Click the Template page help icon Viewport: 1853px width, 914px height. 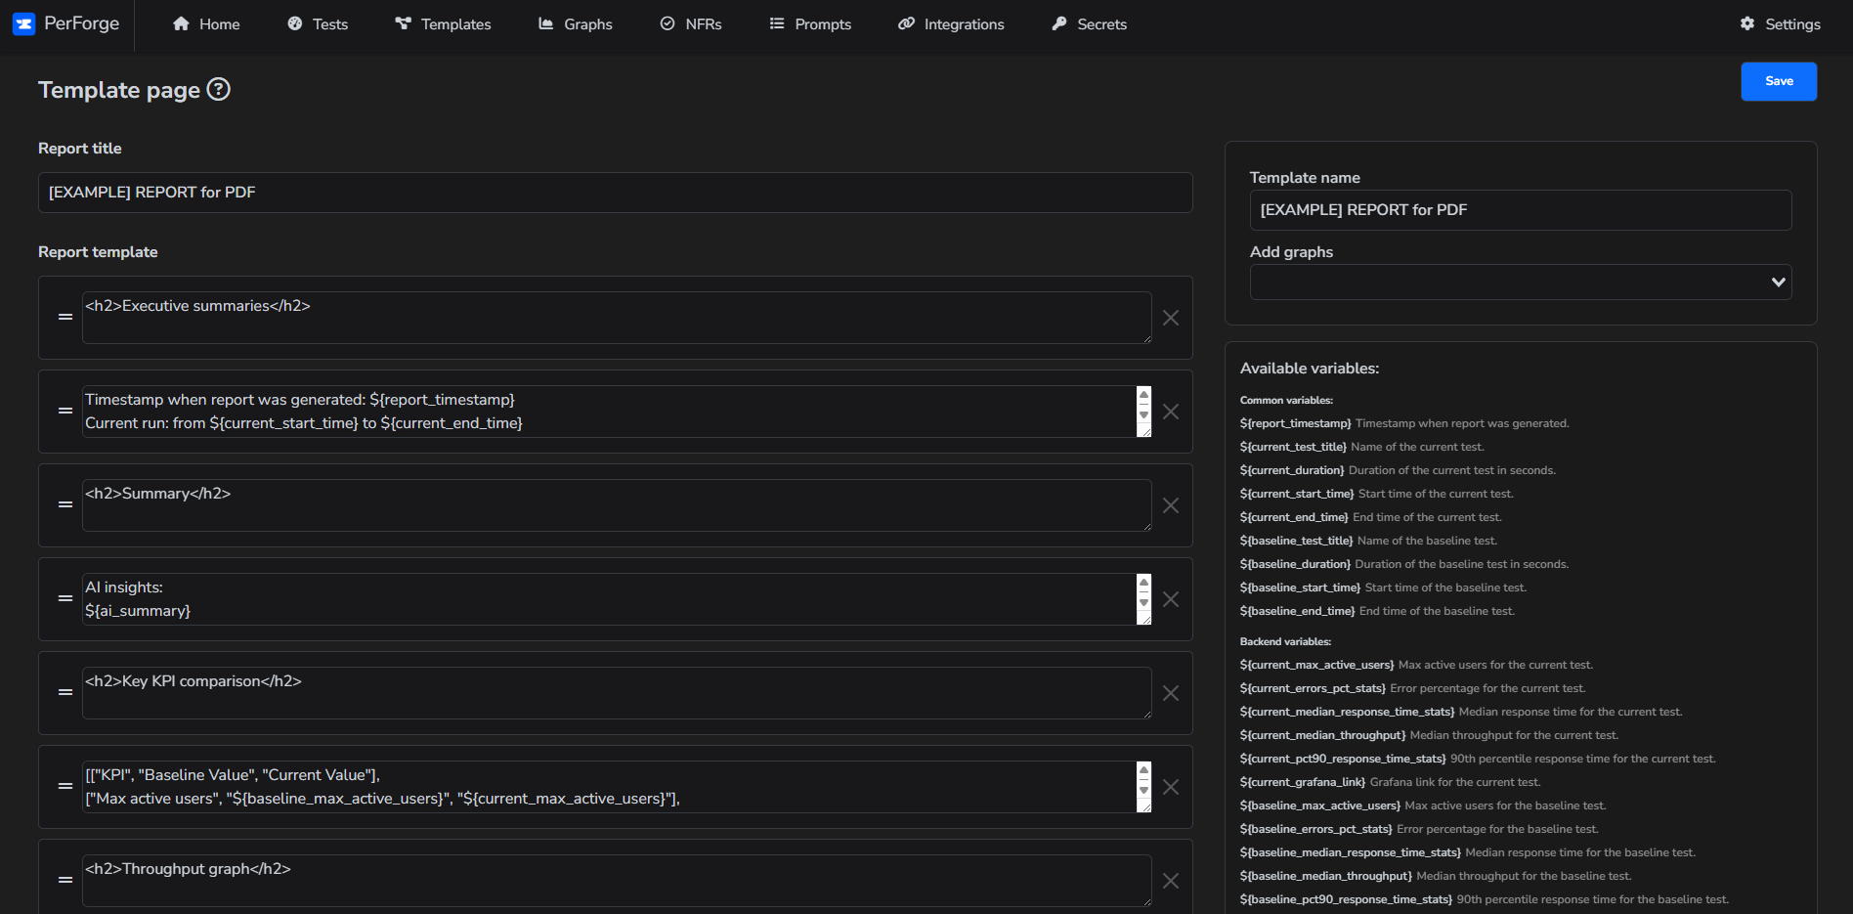tap(219, 89)
